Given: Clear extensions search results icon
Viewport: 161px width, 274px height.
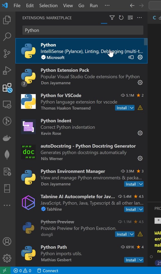Looking at the screenshot, I should click(130, 18).
